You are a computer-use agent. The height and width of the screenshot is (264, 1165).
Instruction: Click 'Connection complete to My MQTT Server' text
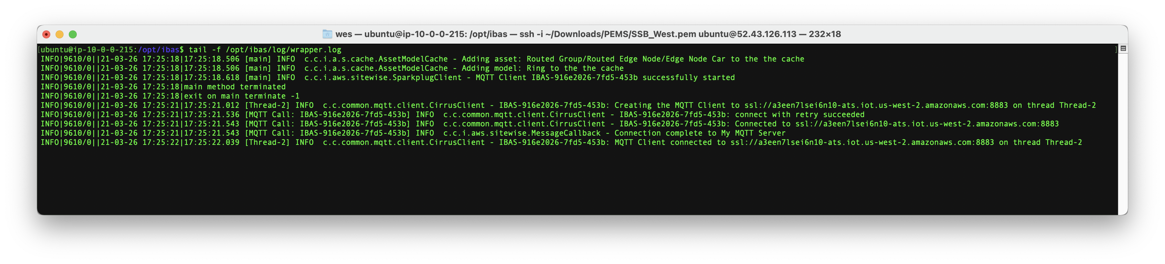700,133
